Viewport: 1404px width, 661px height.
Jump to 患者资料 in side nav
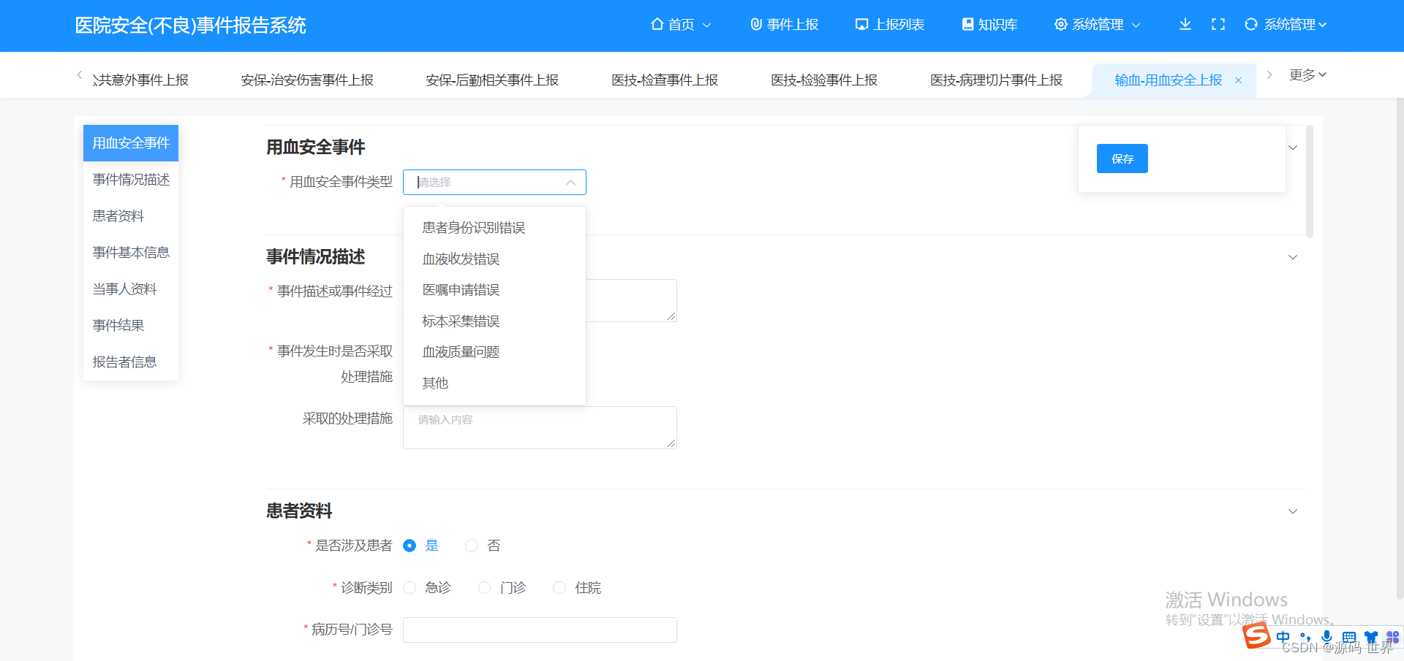tap(131, 216)
